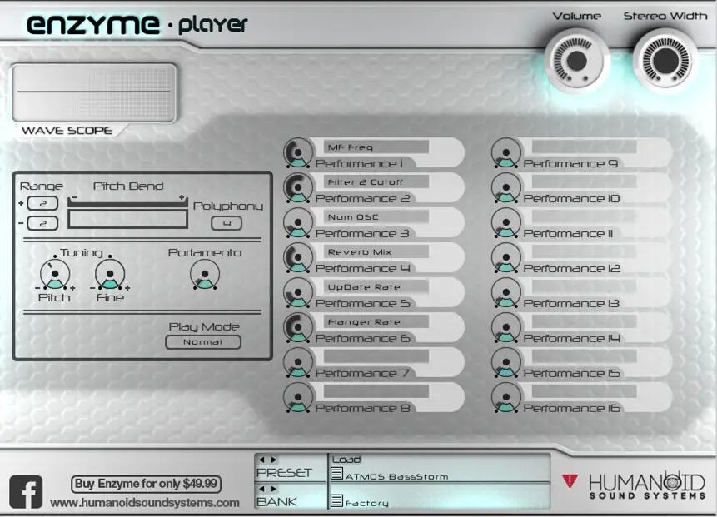
Task: Click the Performance 9 knob
Action: (x=506, y=152)
